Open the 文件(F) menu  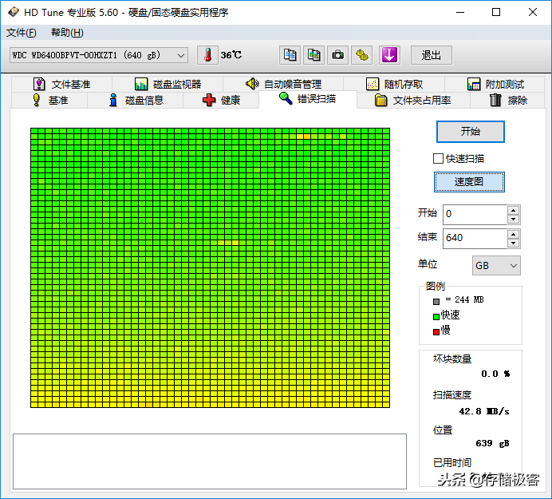point(21,33)
